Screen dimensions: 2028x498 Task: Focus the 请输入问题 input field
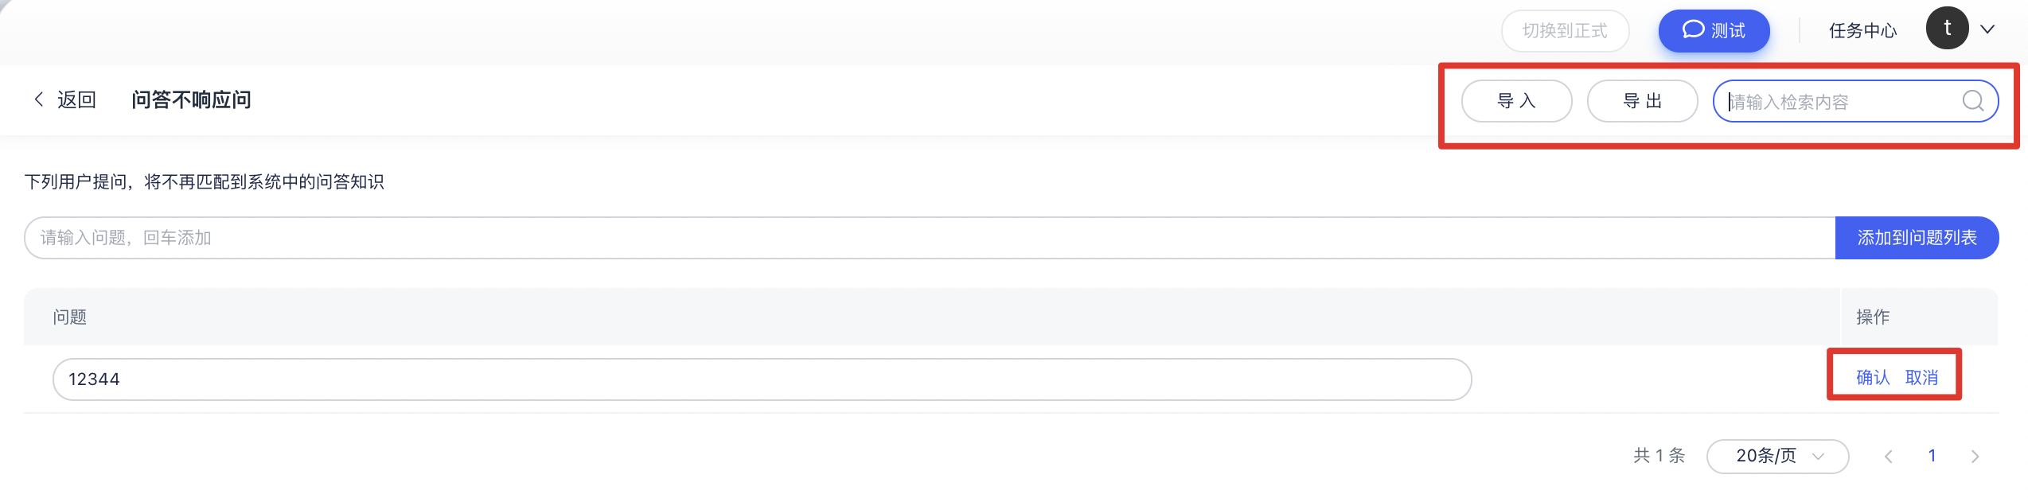click(930, 238)
